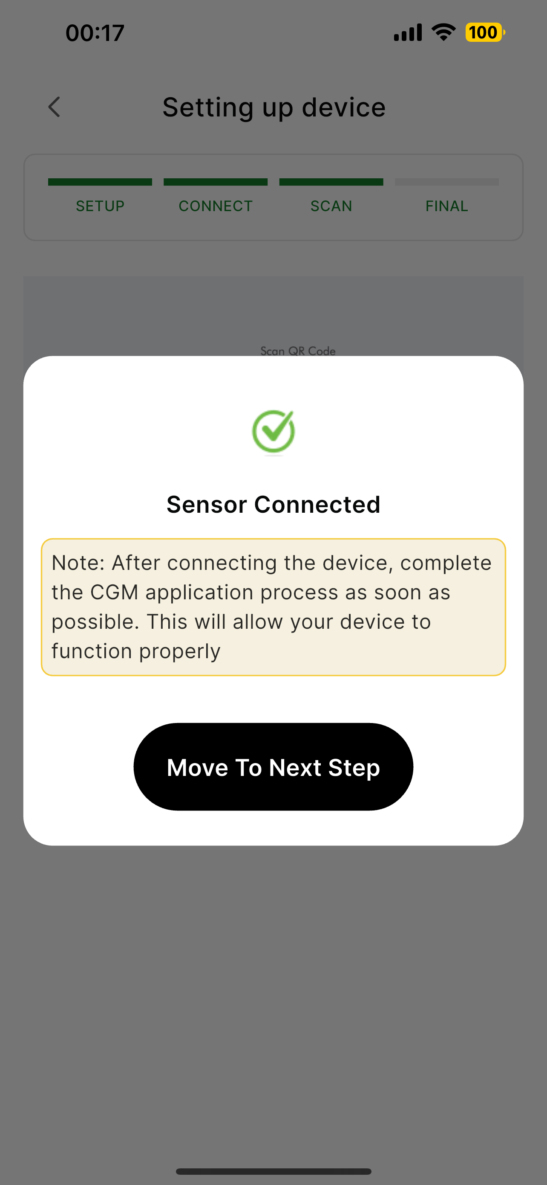This screenshot has height=1185, width=547.
Task: Select the SETUP step label
Action: [x=100, y=206]
